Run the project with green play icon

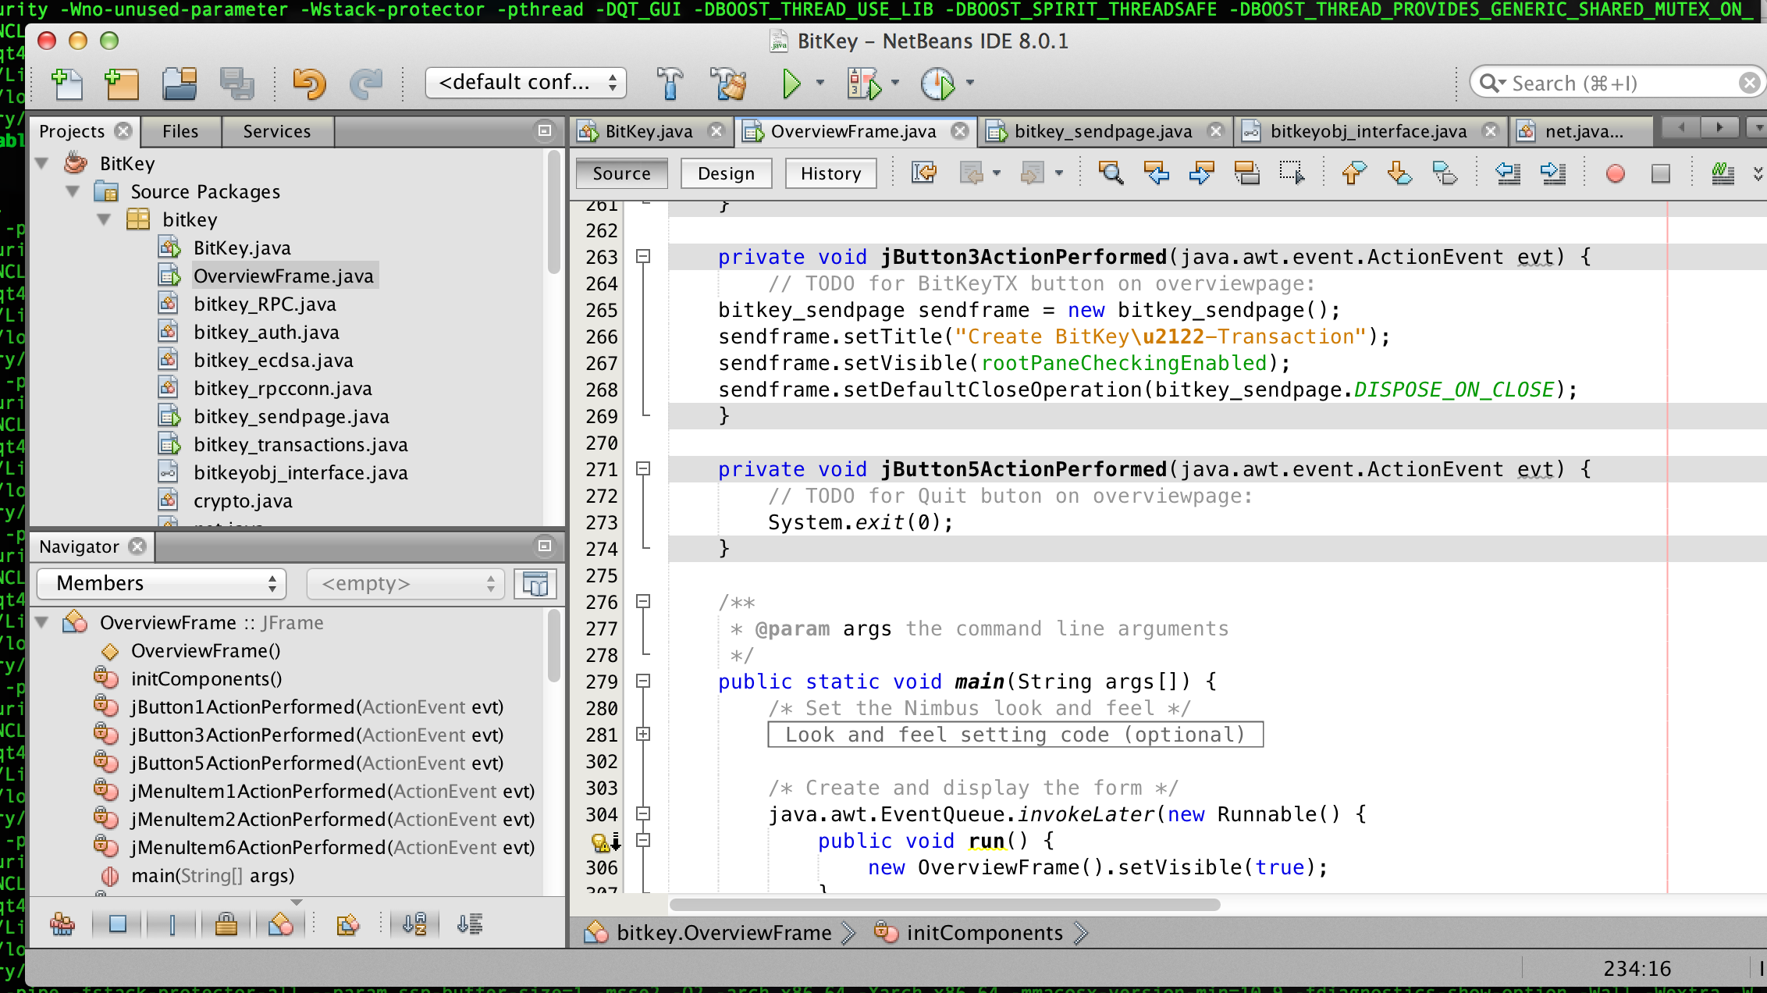pyautogui.click(x=791, y=84)
